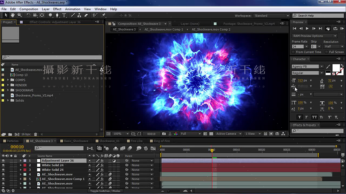346x194 pixels.
Task: Create new composition in Project panel
Action: tap(17, 134)
